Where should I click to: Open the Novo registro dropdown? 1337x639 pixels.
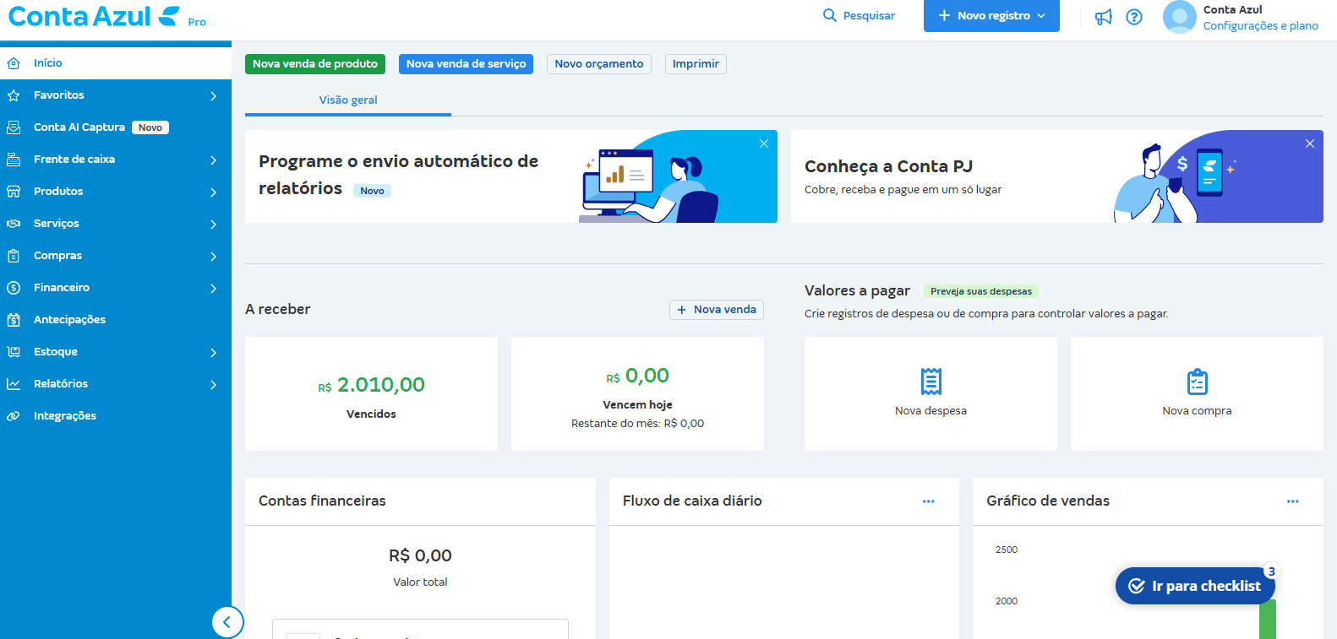click(991, 16)
